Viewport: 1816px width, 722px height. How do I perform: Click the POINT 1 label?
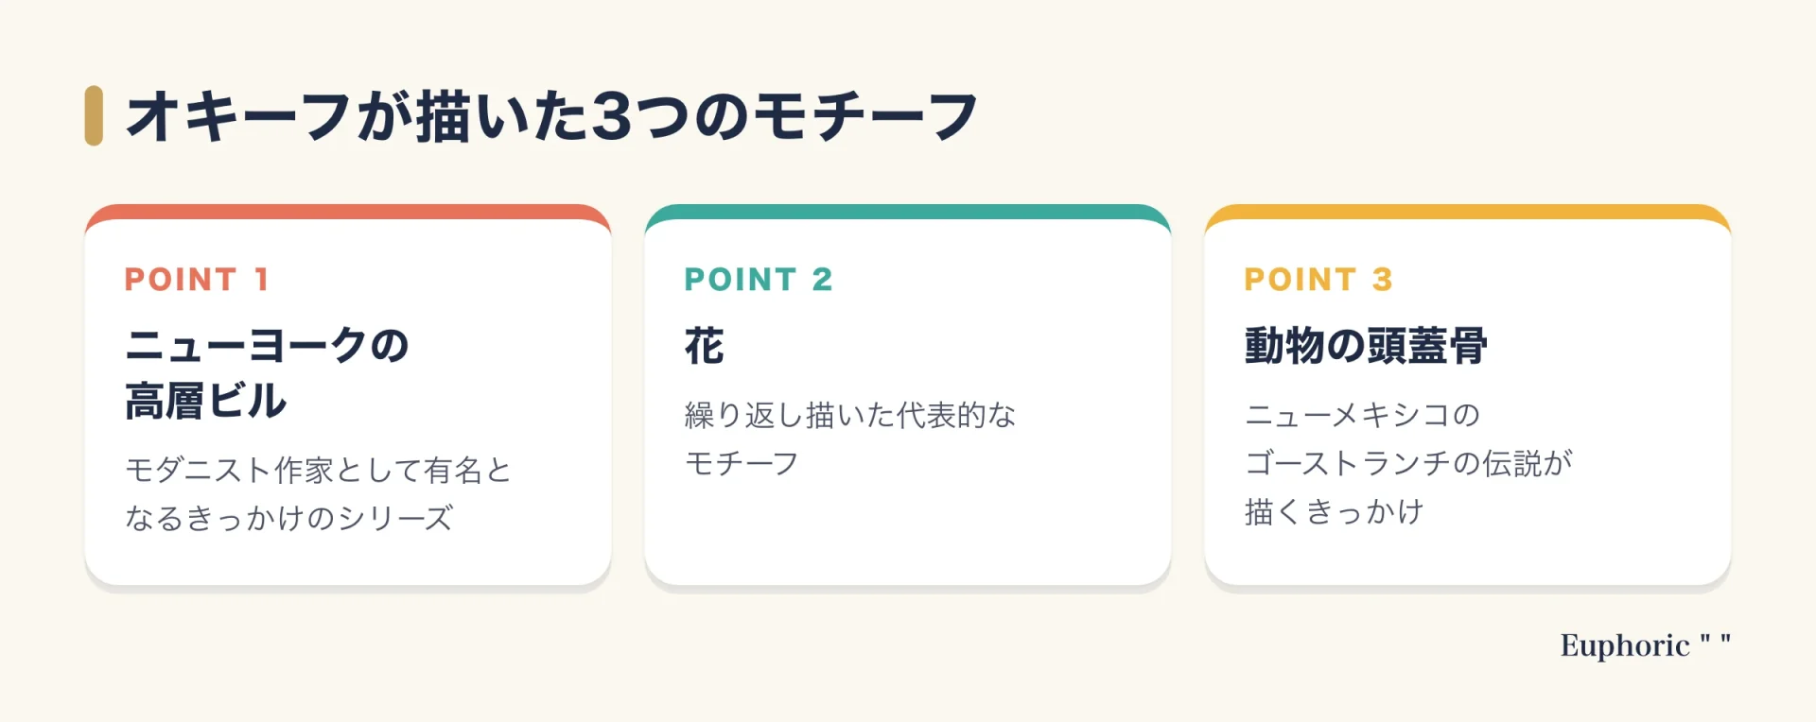tap(198, 280)
